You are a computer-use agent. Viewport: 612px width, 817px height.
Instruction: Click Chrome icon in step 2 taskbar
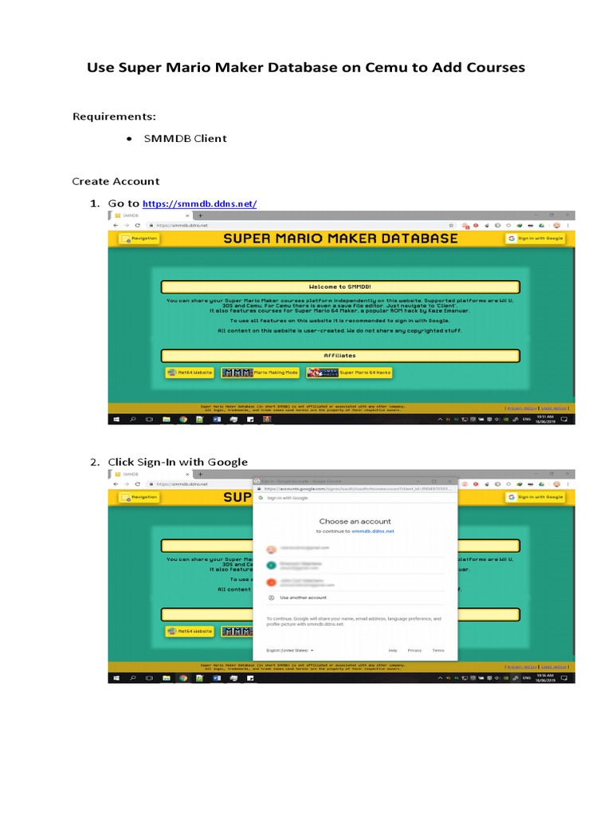pos(183,678)
